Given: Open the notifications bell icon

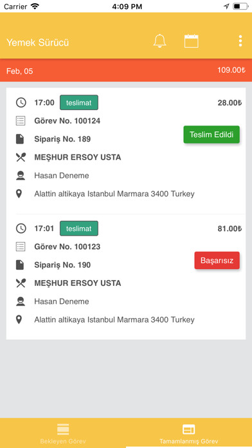Looking at the screenshot, I should pyautogui.click(x=159, y=41).
